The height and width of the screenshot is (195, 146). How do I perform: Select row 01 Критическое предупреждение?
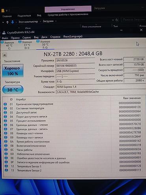point(72,104)
